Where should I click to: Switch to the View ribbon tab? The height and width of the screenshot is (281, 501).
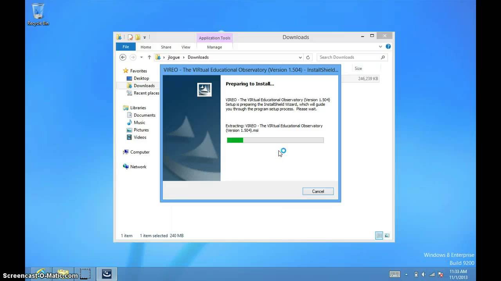tap(186, 47)
